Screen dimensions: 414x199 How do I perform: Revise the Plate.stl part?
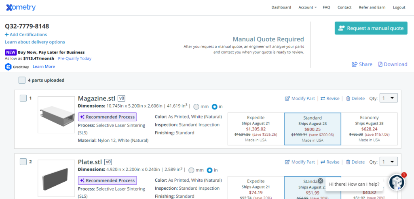[x=330, y=162]
